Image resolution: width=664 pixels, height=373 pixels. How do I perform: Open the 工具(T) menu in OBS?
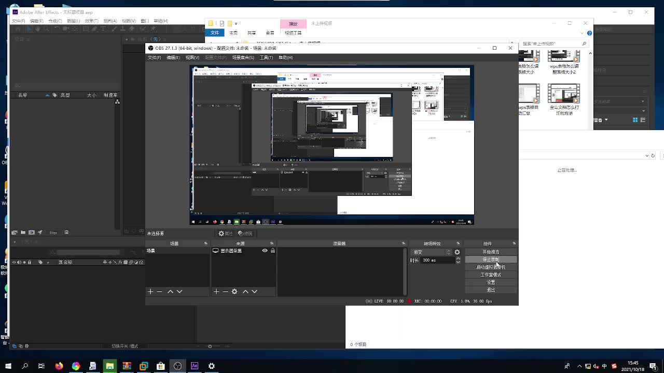tap(266, 58)
